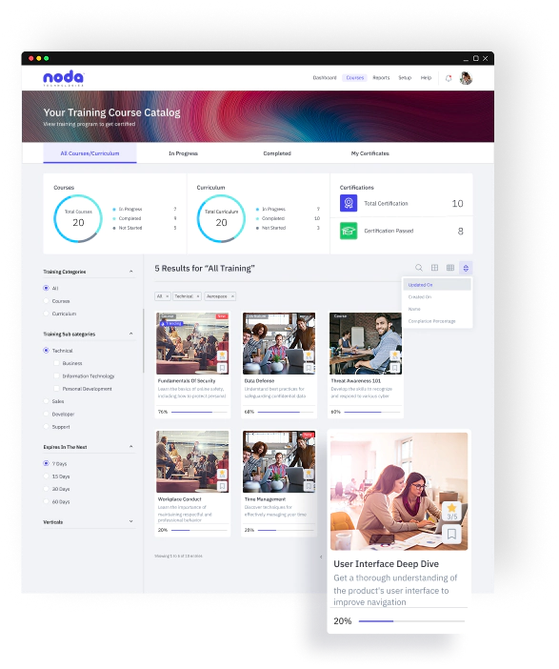Open Reports in the top navigation

[381, 77]
